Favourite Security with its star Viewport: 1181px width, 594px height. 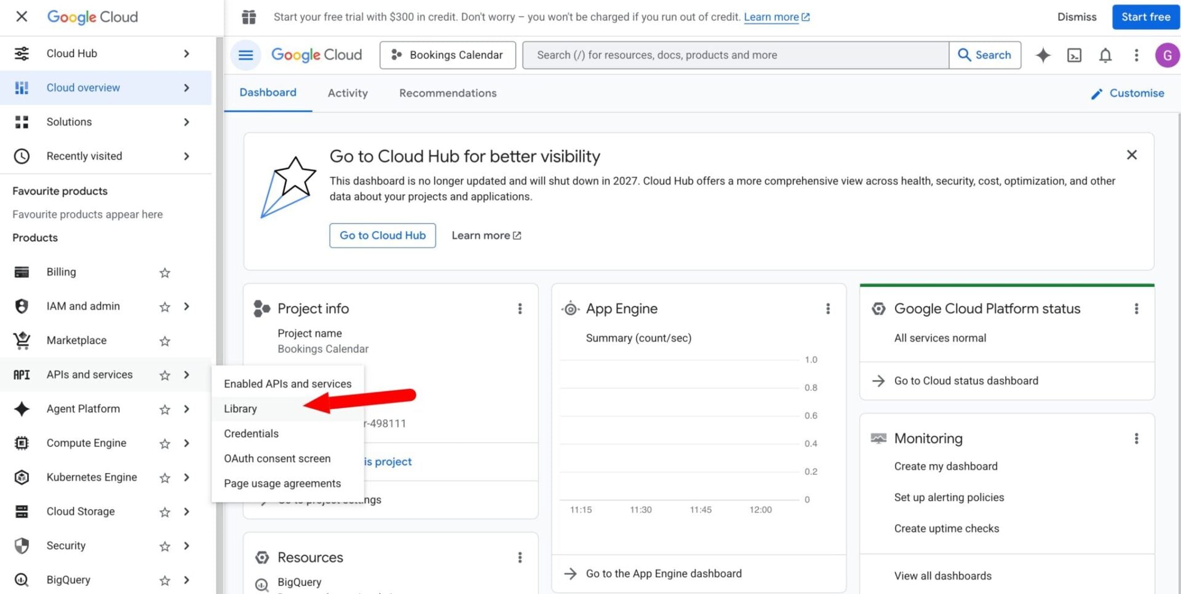[x=164, y=546]
